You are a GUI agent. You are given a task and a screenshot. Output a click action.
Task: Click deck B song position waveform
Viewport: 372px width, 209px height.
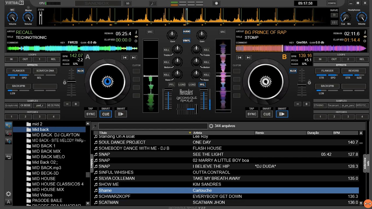tap(301, 48)
